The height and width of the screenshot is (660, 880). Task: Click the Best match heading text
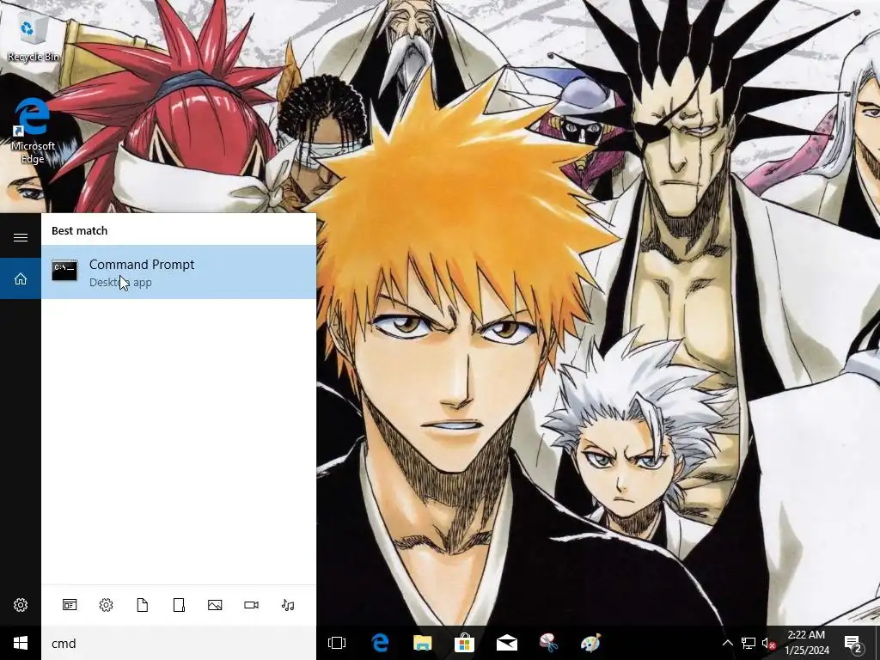tap(79, 230)
